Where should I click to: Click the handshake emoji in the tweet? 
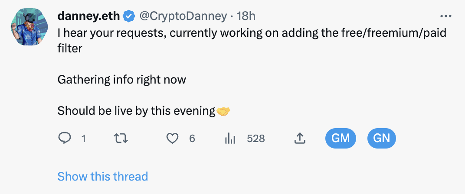[223, 111]
